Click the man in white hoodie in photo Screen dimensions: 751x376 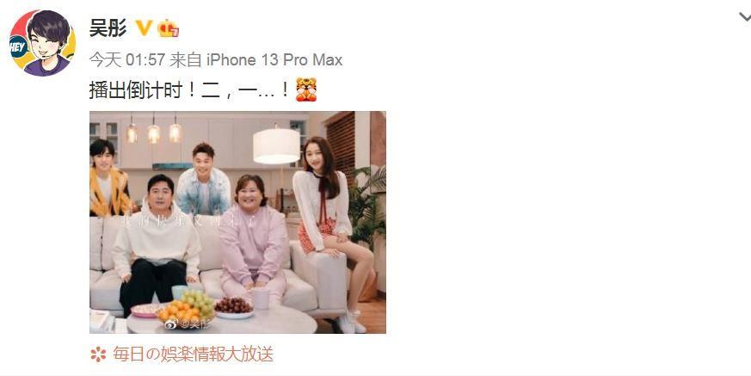coord(156,244)
